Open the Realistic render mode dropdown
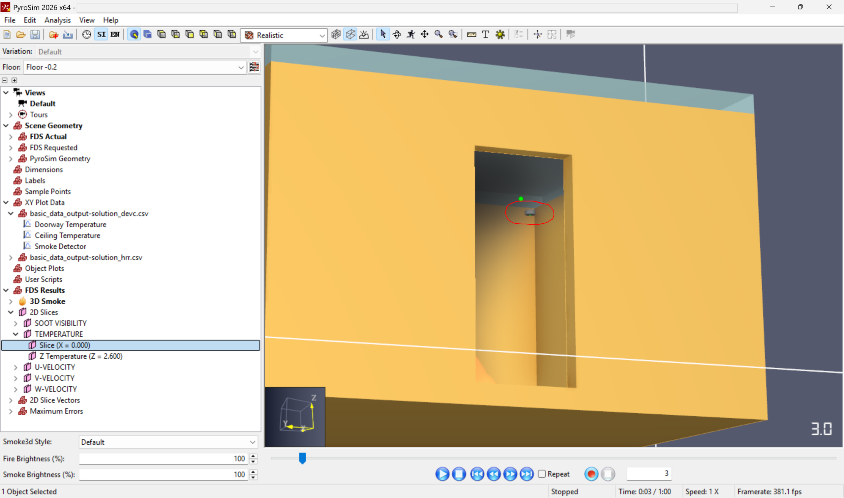The width and height of the screenshot is (844, 498). [x=284, y=35]
